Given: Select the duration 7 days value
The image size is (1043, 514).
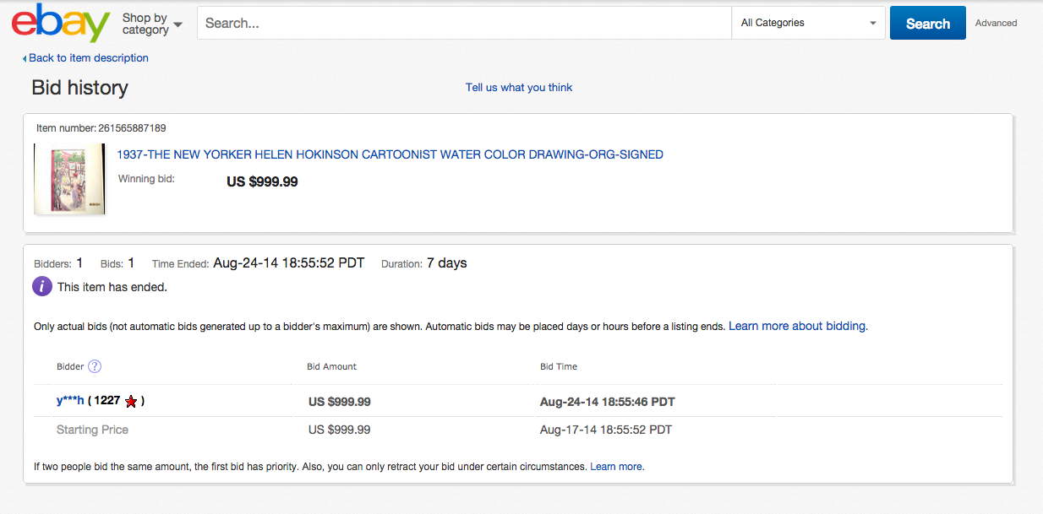Looking at the screenshot, I should [x=447, y=263].
